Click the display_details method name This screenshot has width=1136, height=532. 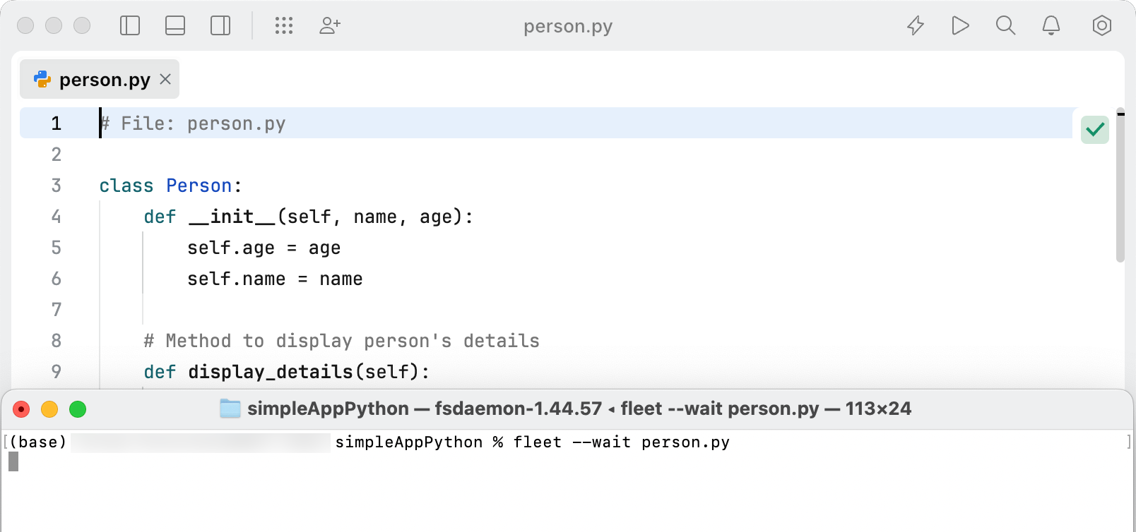click(x=270, y=372)
